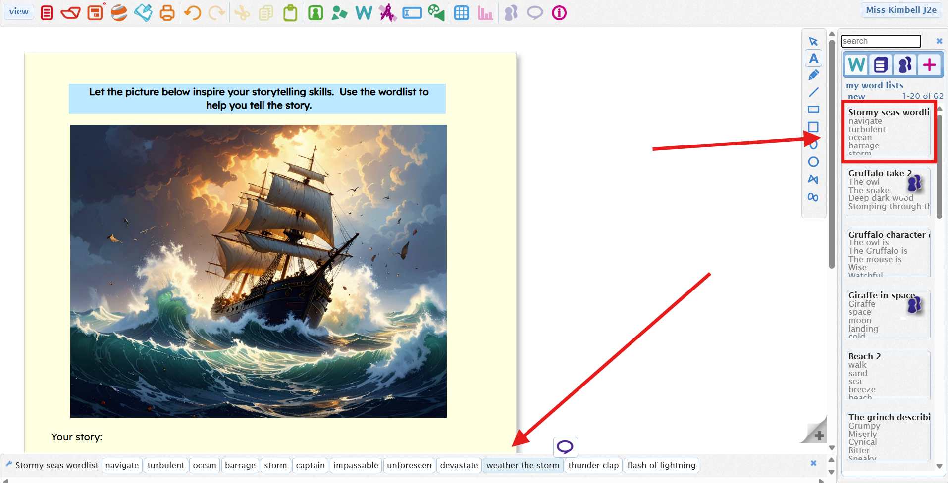Click the green film reel video icon
This screenshot has width=948, height=483.
[x=436, y=13]
